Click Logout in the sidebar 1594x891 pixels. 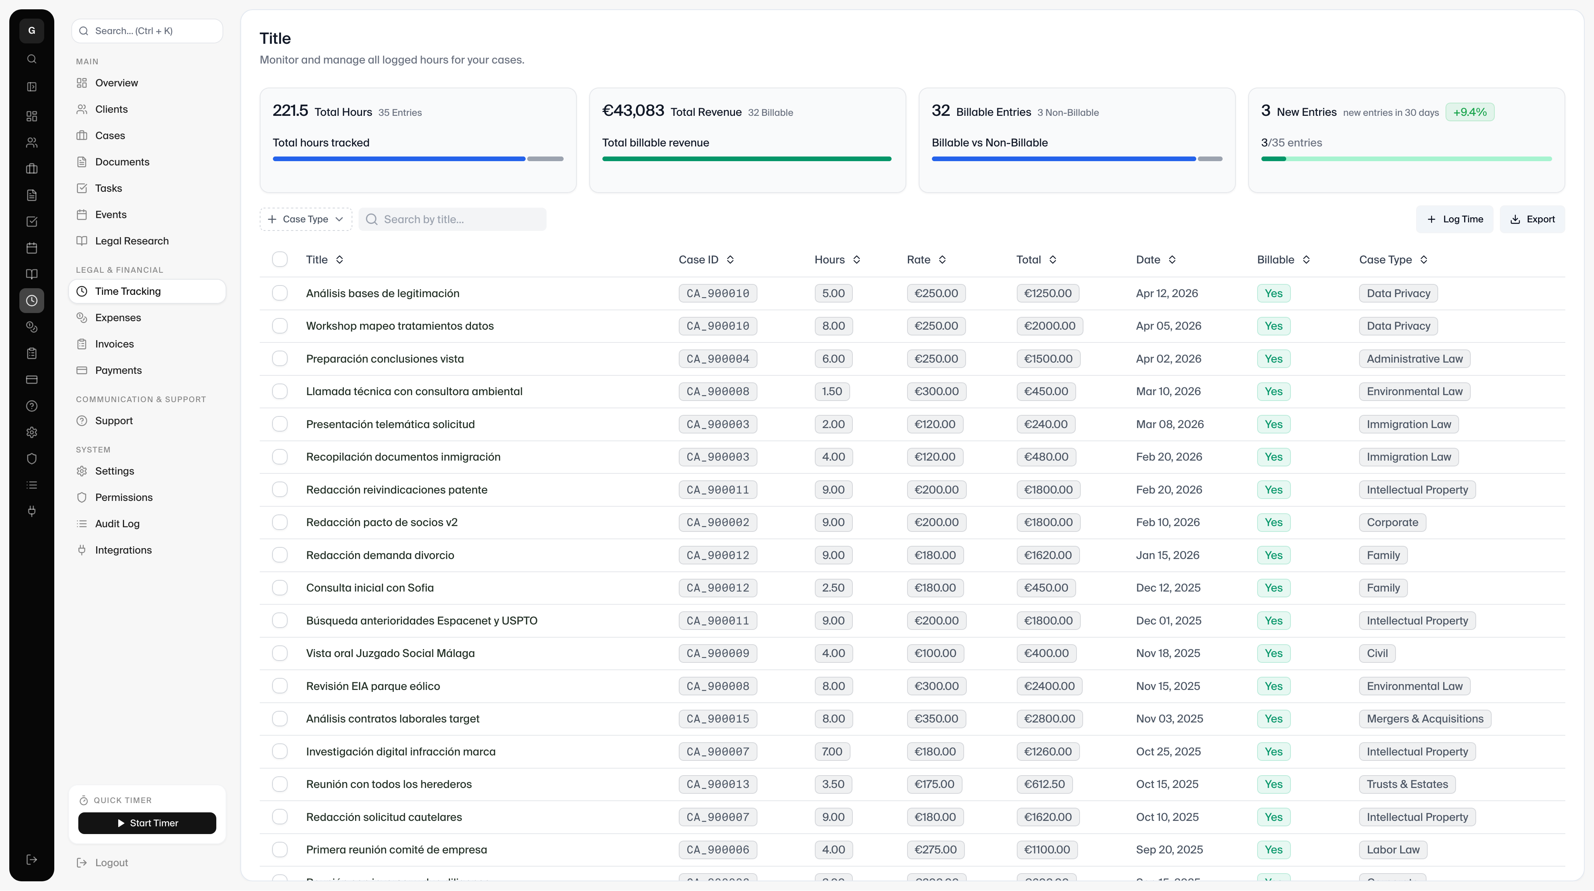click(x=147, y=863)
